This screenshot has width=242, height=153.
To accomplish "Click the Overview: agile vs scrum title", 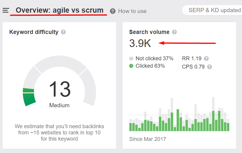I will coord(59,10).
